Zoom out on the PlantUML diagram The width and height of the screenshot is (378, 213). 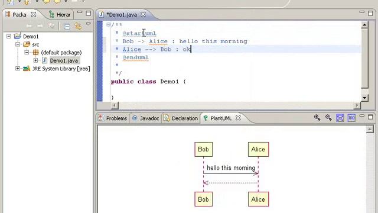coord(328,118)
